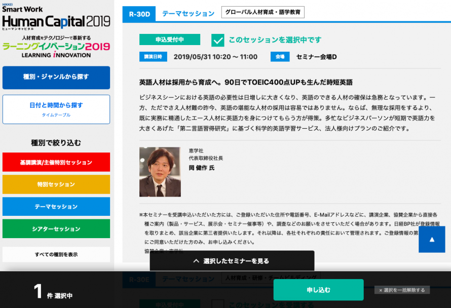Filter by 特別セッション yellow button
The image size is (451, 308).
coord(56,184)
